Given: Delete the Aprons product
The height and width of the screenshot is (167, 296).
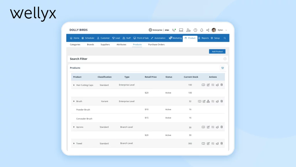Looking at the screenshot, I should coord(222,127).
